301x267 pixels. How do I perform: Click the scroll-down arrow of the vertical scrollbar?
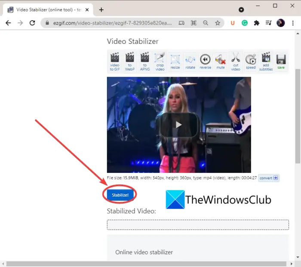tap(298, 257)
